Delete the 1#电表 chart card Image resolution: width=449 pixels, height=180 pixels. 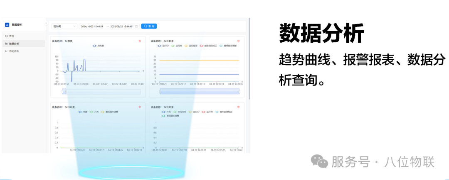coord(140,41)
